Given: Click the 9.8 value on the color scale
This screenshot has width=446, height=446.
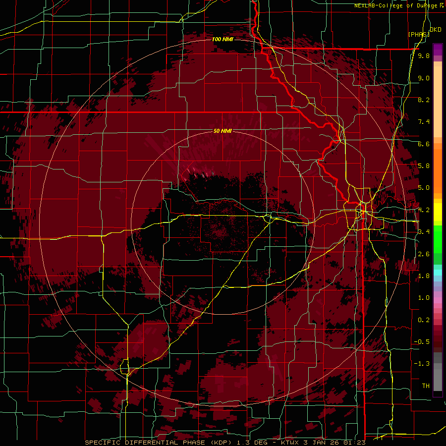Looking at the screenshot, I should pyautogui.click(x=424, y=56).
